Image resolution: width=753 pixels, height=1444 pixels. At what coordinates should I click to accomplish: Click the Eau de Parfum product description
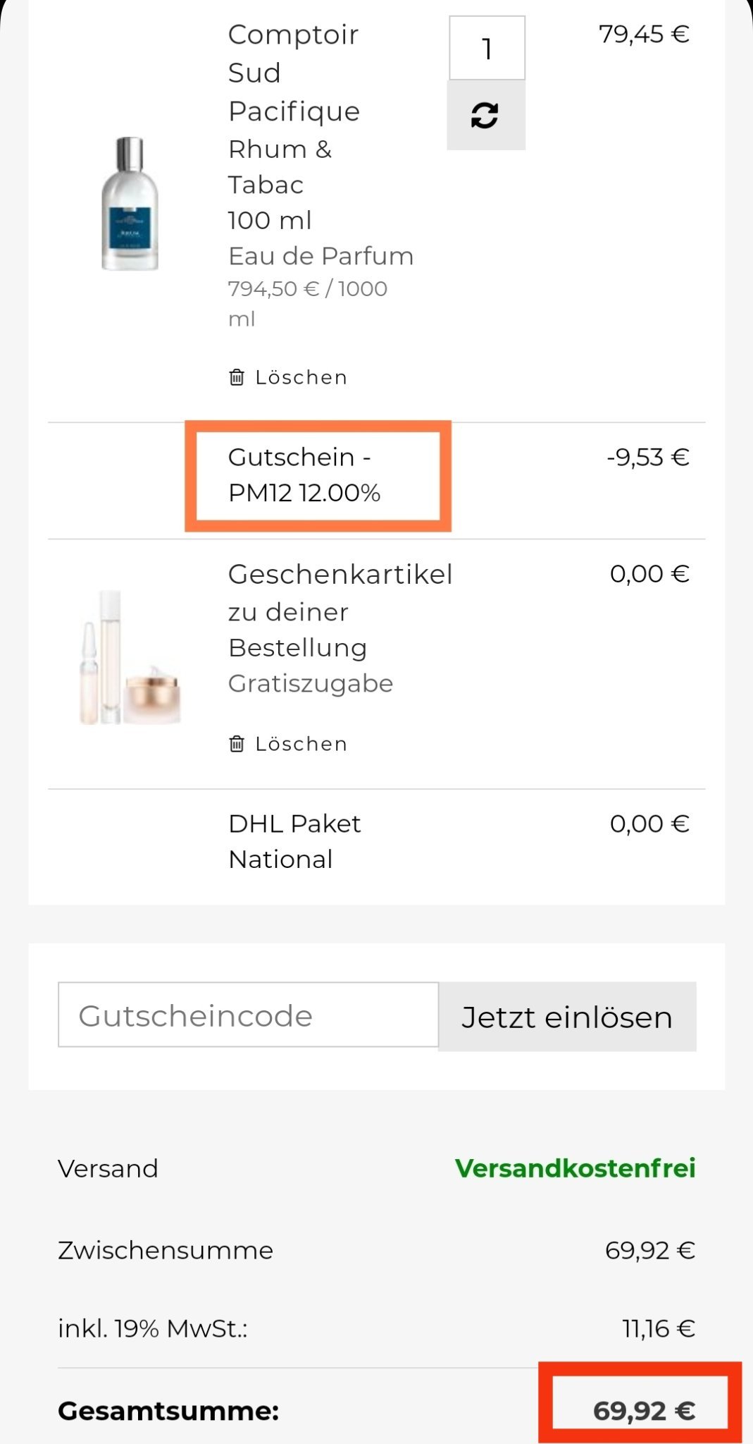click(321, 256)
